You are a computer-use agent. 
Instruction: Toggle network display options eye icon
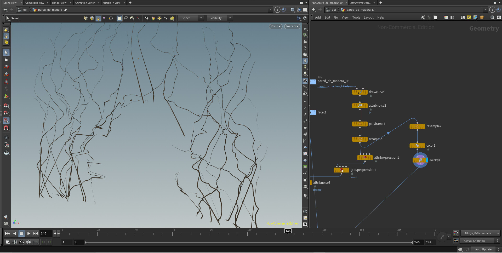[499, 18]
